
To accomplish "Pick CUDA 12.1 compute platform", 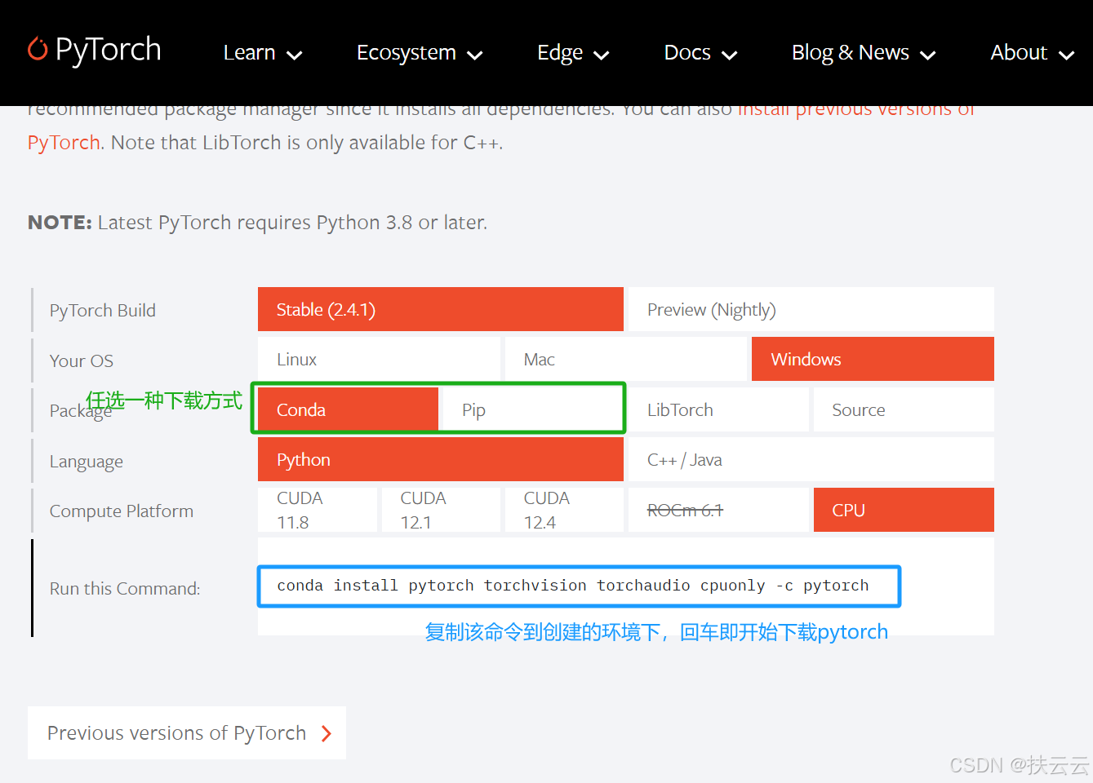I will pos(441,510).
